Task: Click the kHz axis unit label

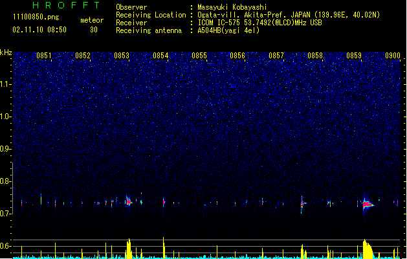Action: coord(6,52)
